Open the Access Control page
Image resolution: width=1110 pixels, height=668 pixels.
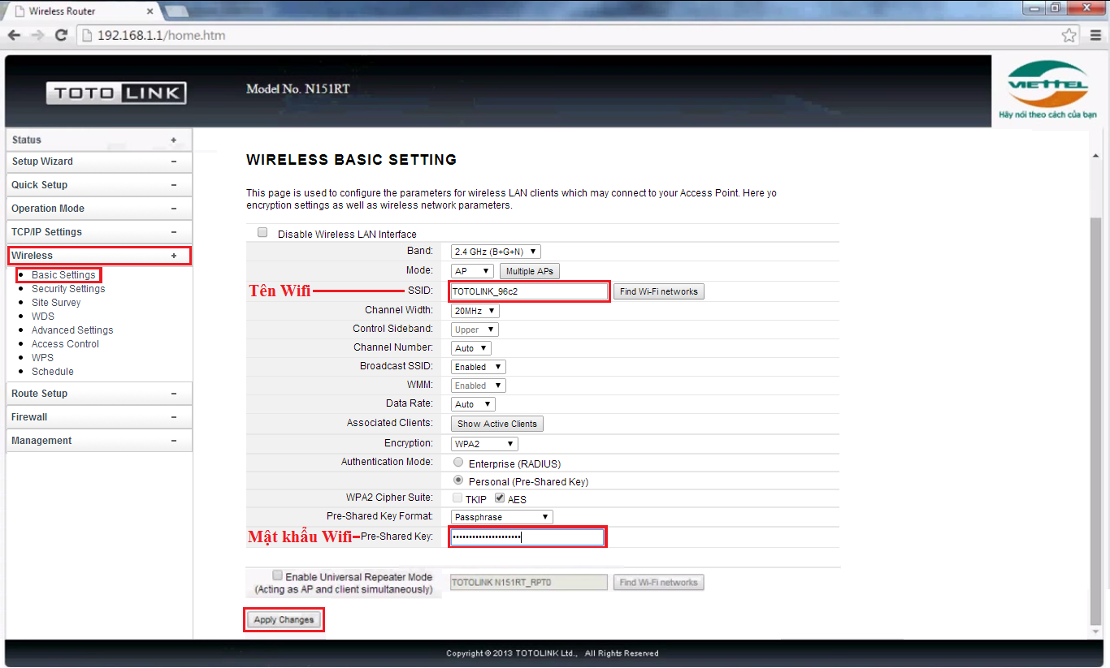65,344
